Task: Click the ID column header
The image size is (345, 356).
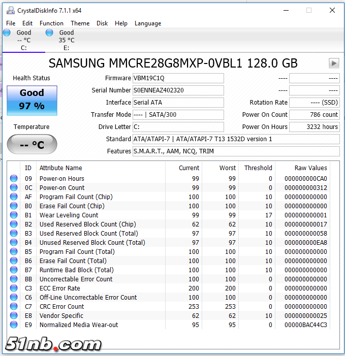Action: click(28, 168)
